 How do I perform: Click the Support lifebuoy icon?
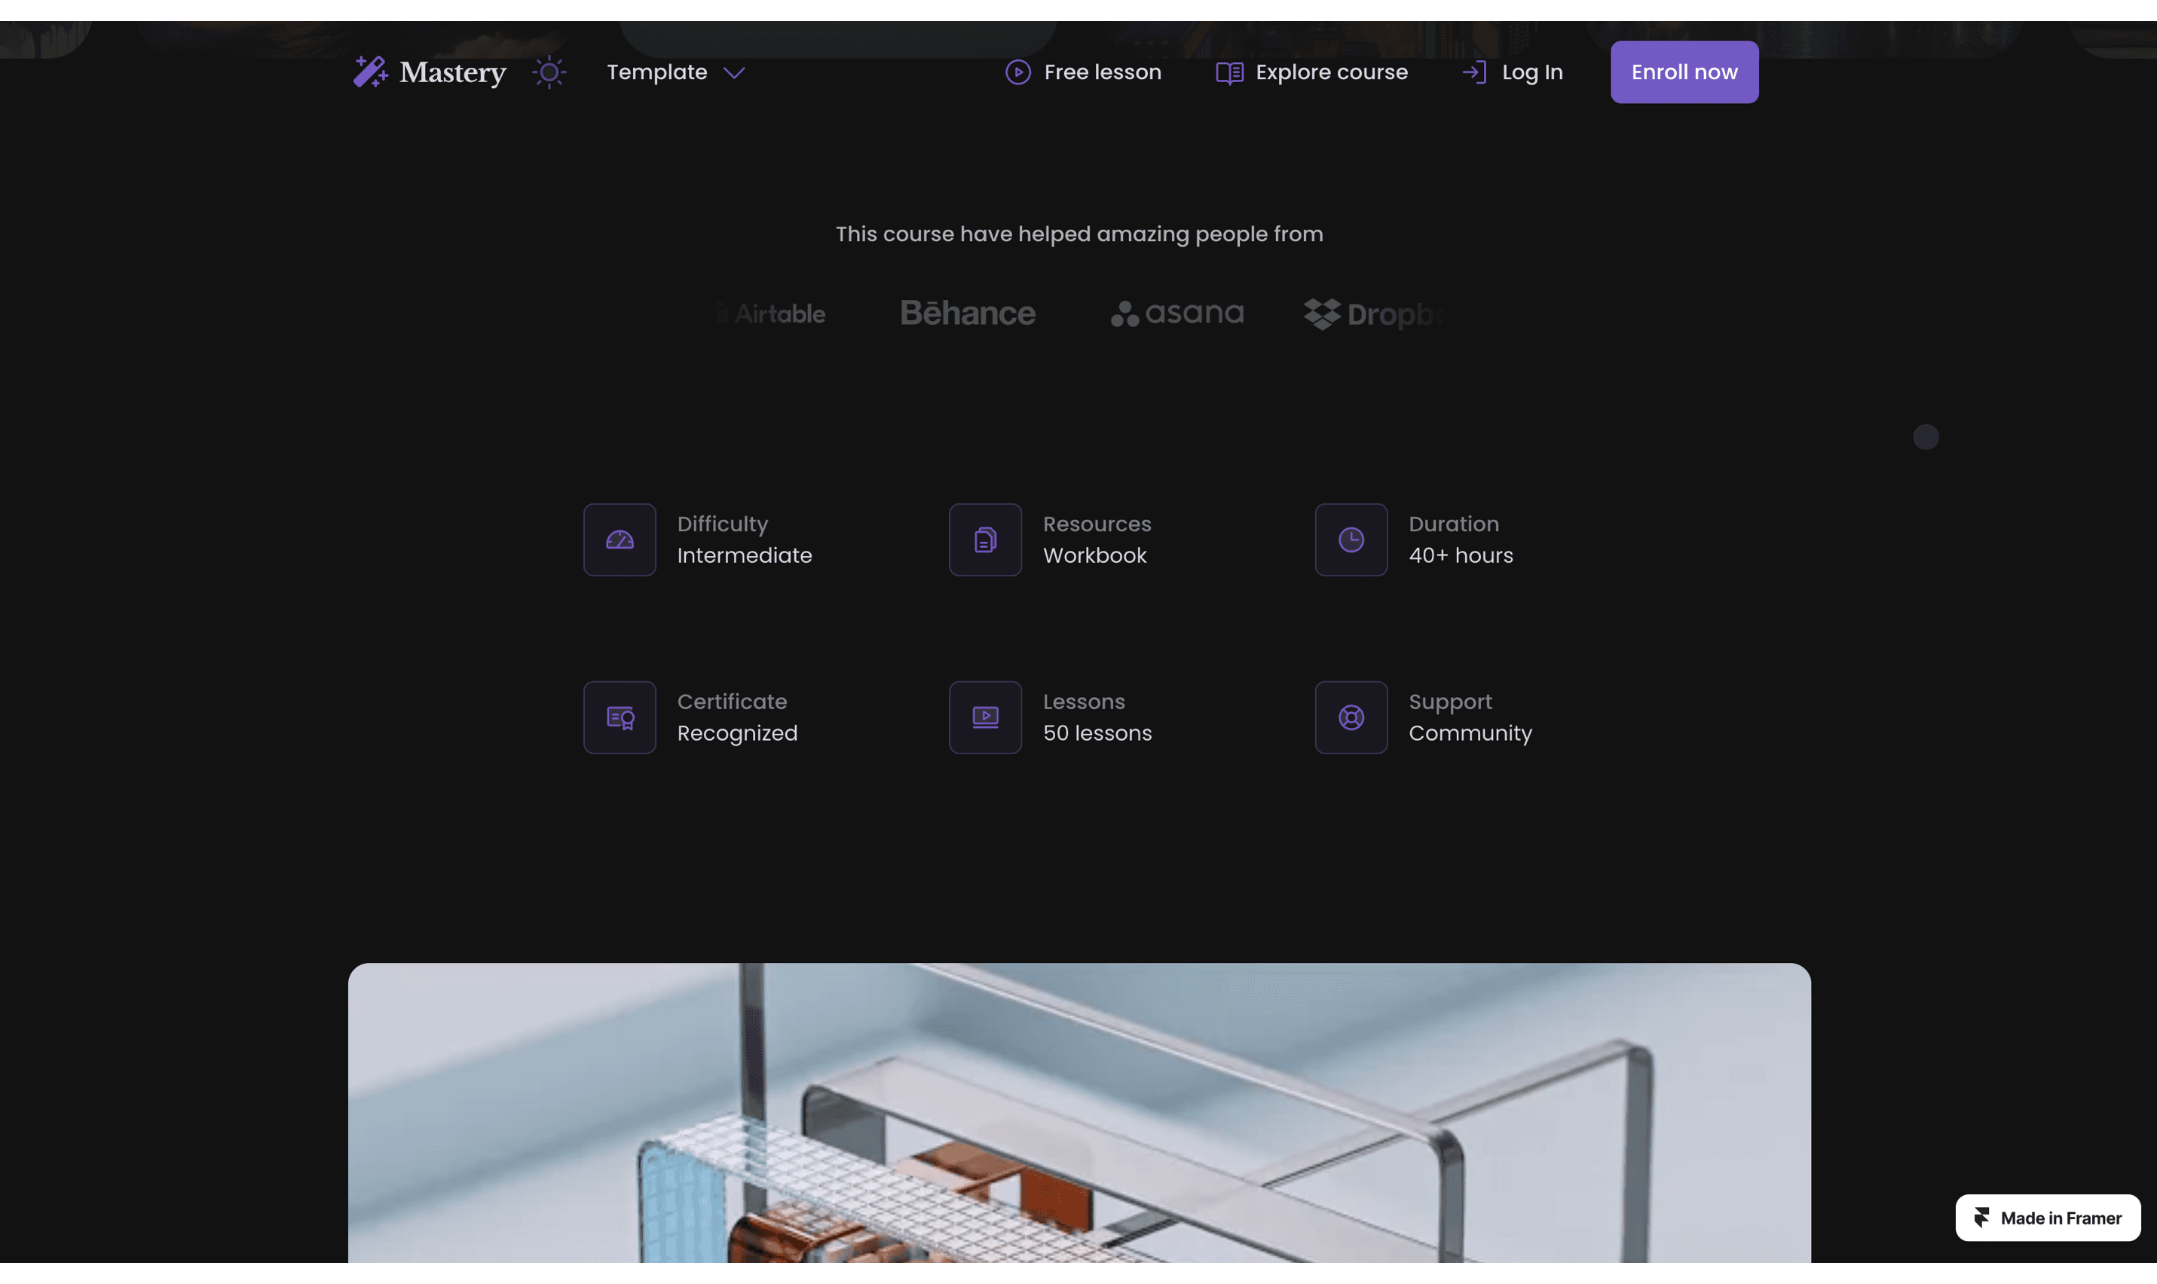click(x=1351, y=717)
